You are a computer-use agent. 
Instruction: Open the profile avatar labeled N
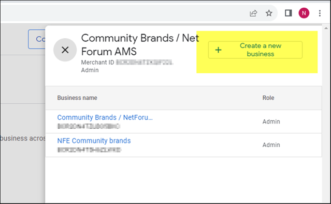[304, 13]
